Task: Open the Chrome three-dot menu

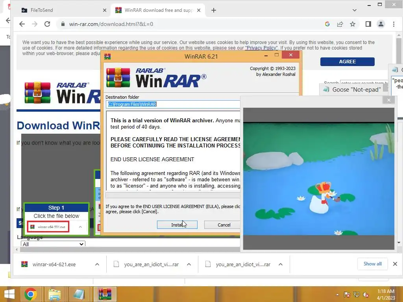Action: tap(394, 24)
